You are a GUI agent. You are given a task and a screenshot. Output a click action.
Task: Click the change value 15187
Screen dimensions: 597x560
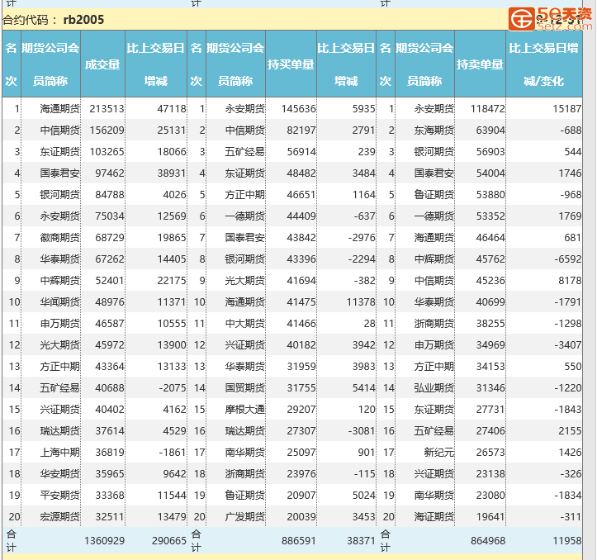click(567, 109)
